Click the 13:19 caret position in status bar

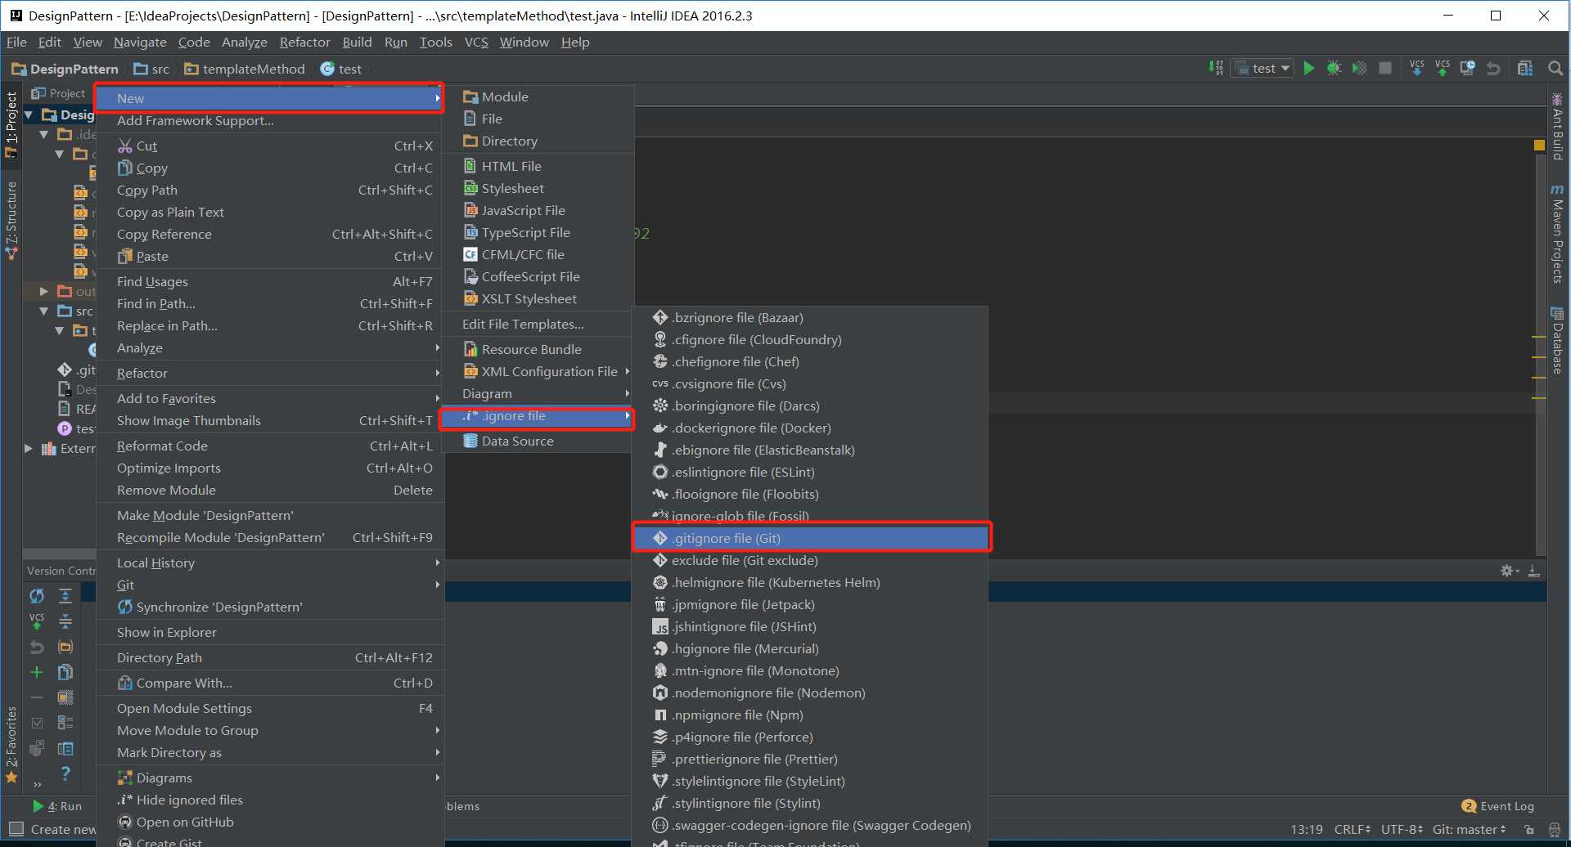[x=1307, y=829]
